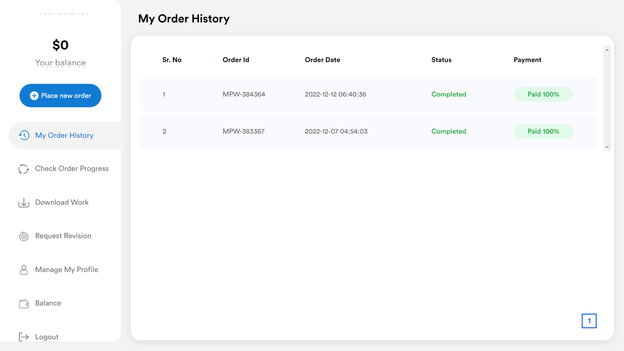Click the clock icon beside My Order History

tap(24, 135)
